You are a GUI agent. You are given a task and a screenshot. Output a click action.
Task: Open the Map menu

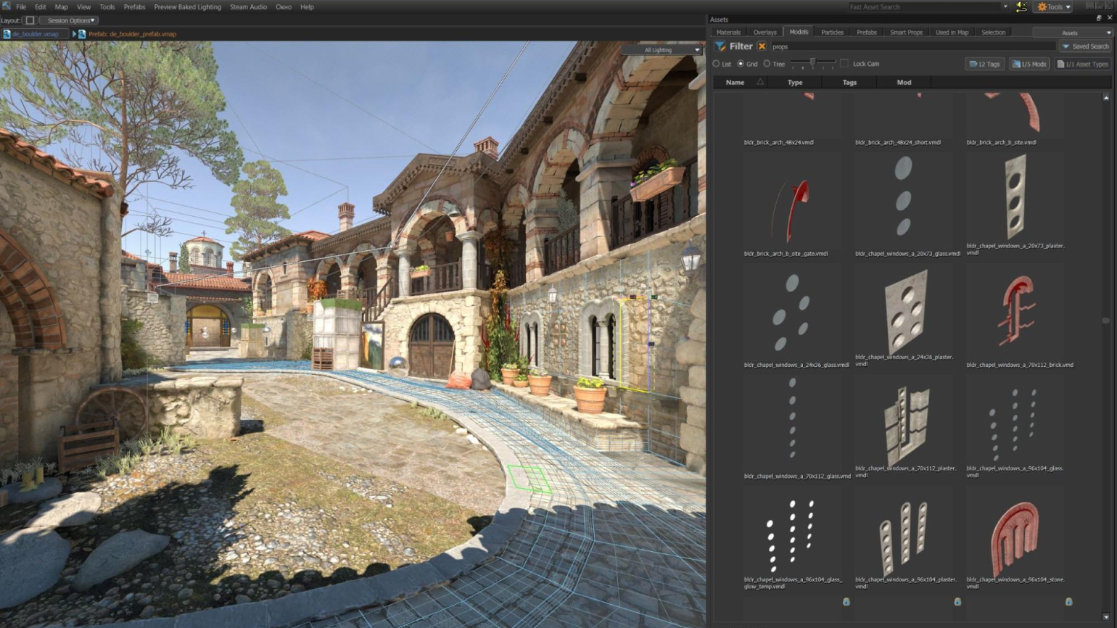click(x=61, y=7)
